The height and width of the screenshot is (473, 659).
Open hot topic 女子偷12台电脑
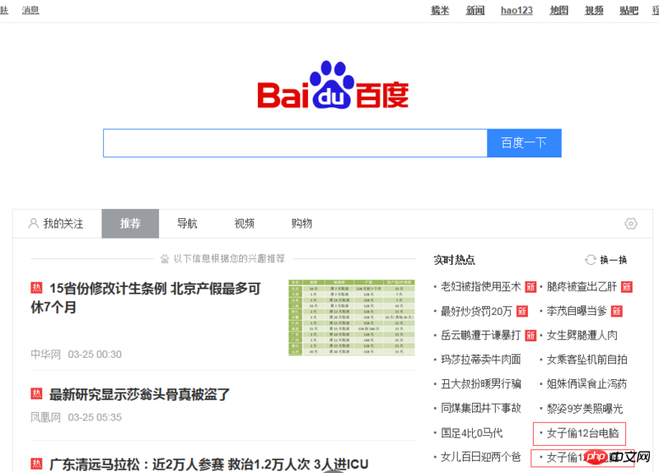[x=582, y=433]
